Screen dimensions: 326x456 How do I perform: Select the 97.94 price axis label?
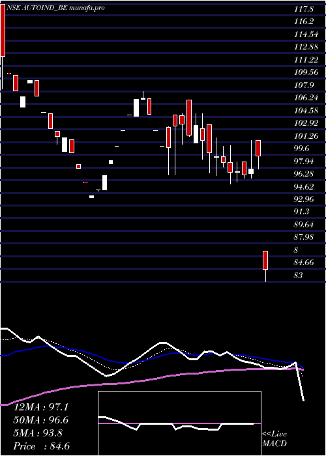pos(304,161)
